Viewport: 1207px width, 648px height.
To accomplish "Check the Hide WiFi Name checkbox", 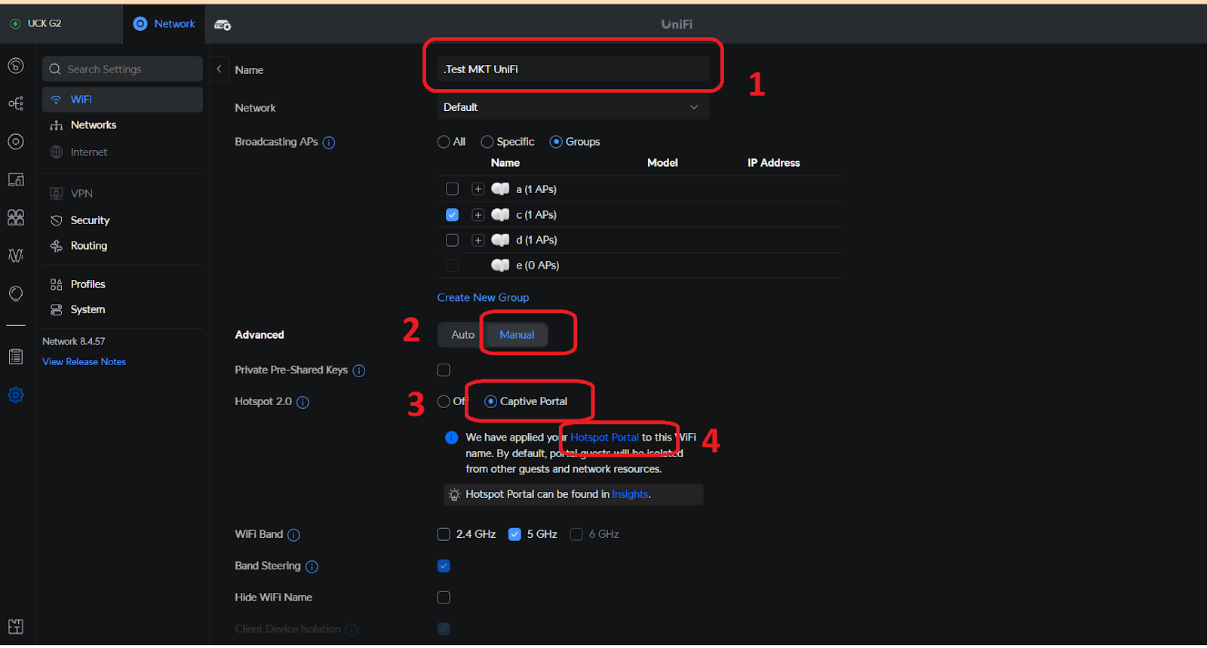I will pos(444,597).
